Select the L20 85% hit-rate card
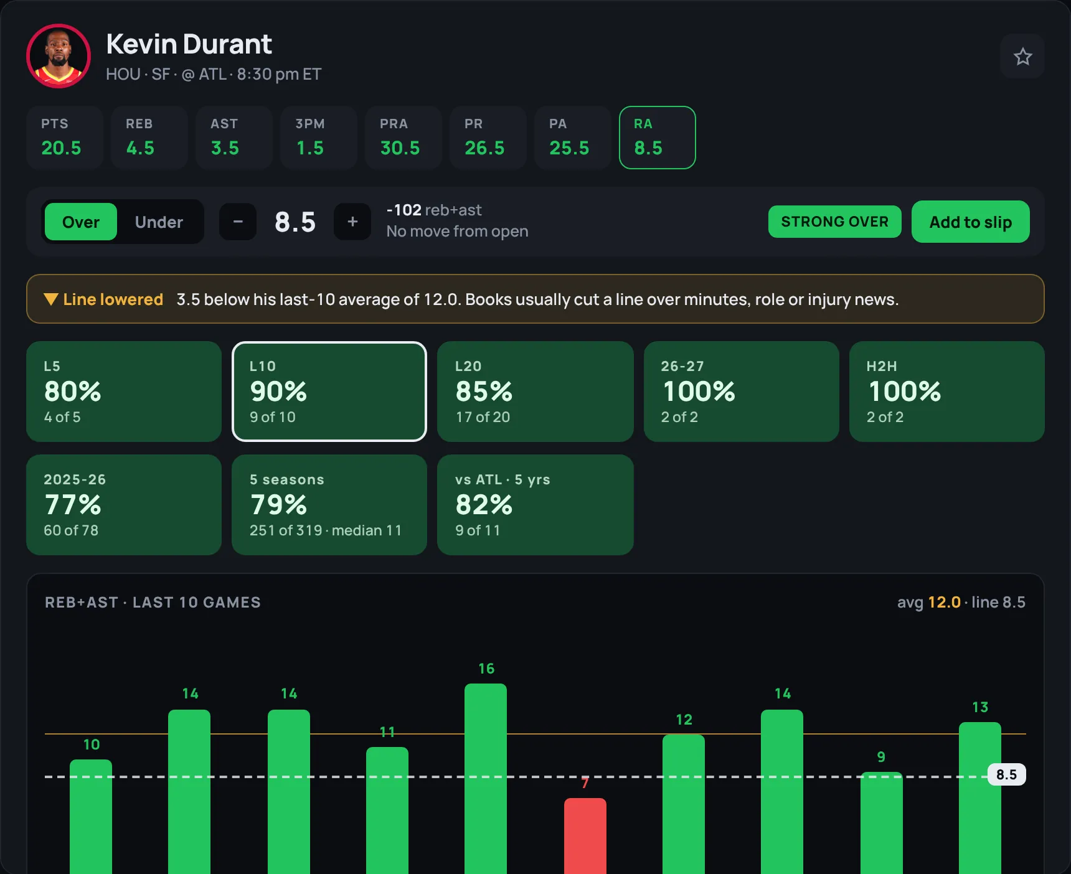This screenshot has width=1071, height=874. click(535, 392)
